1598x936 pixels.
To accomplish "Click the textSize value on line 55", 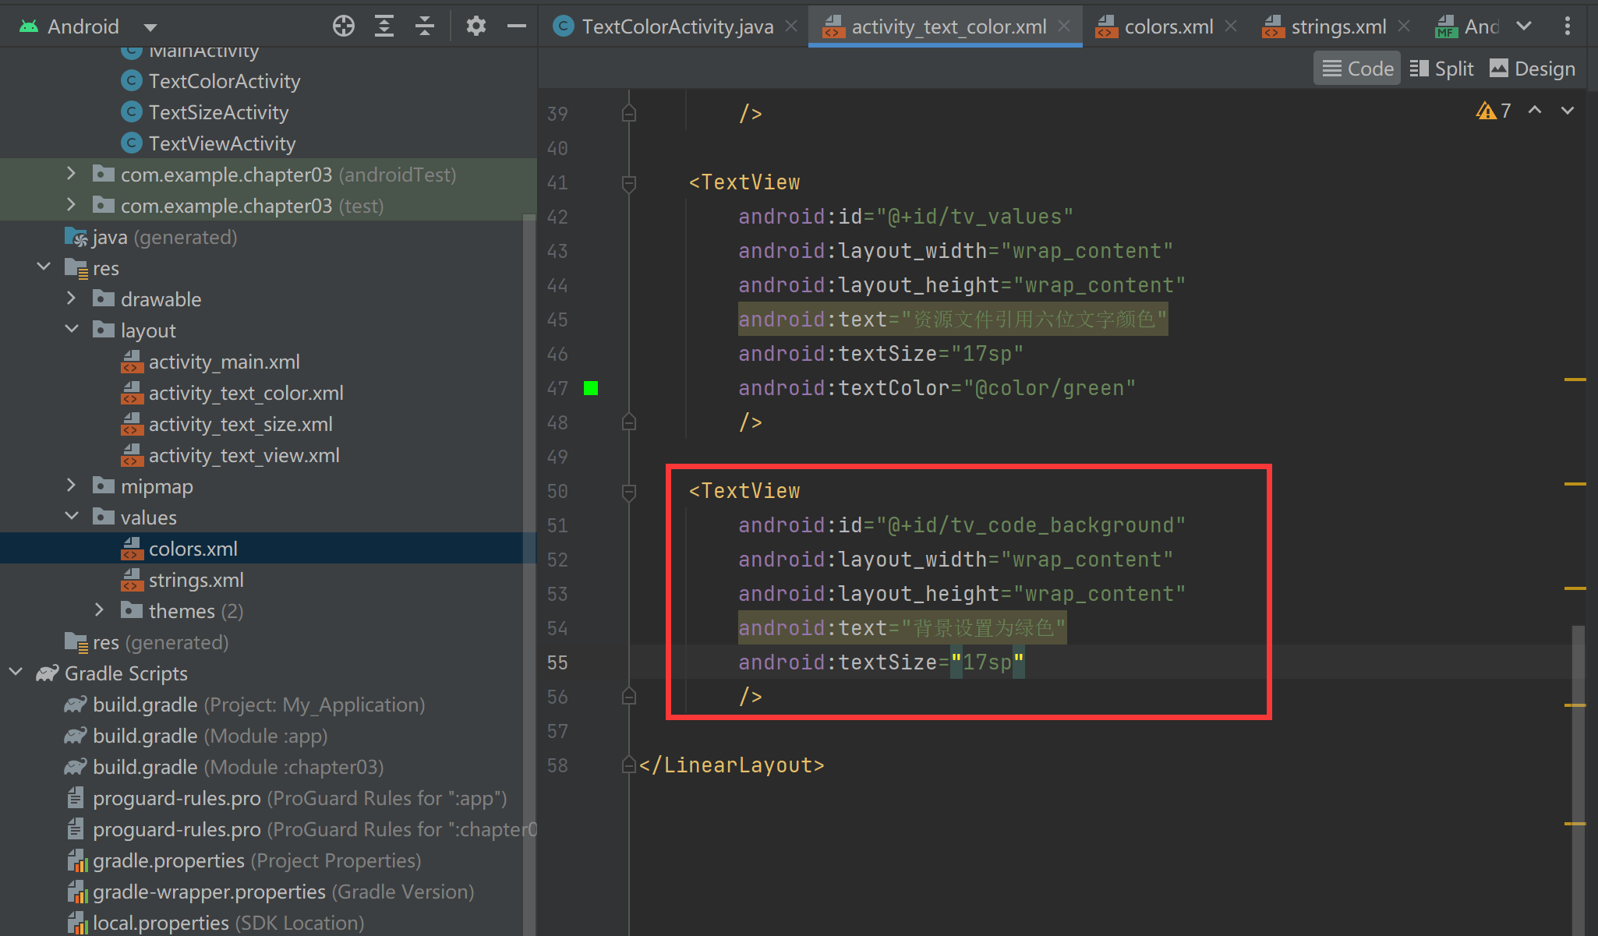I will 987,662.
